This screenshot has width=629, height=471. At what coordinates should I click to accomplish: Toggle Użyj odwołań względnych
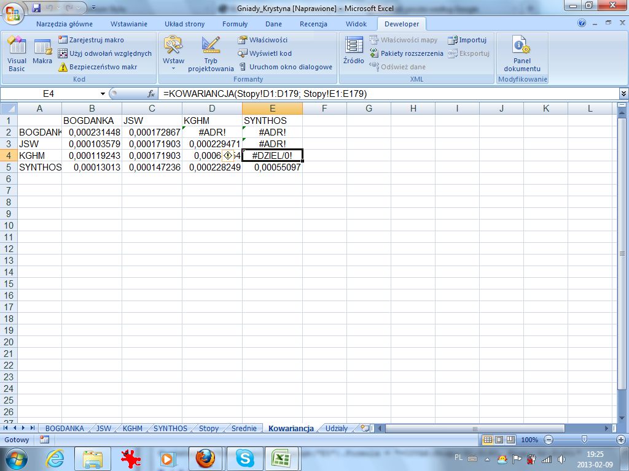point(104,53)
